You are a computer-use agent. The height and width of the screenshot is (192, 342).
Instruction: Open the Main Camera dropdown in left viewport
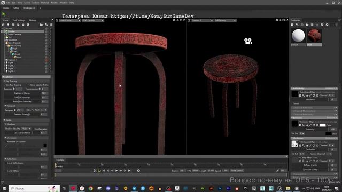pos(70,20)
